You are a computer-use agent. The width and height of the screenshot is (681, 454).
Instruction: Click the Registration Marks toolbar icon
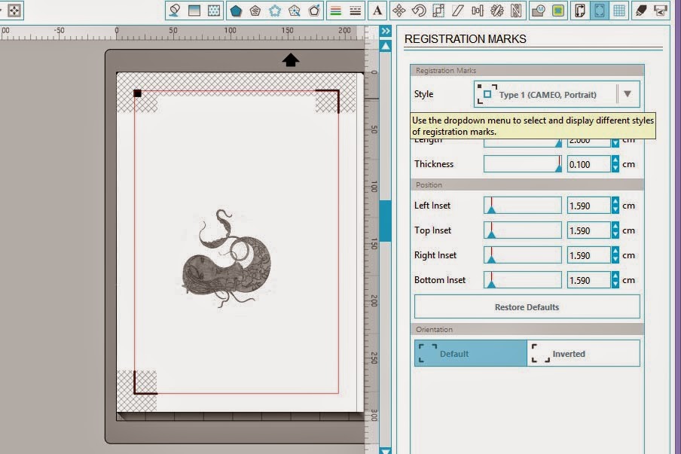pos(600,11)
